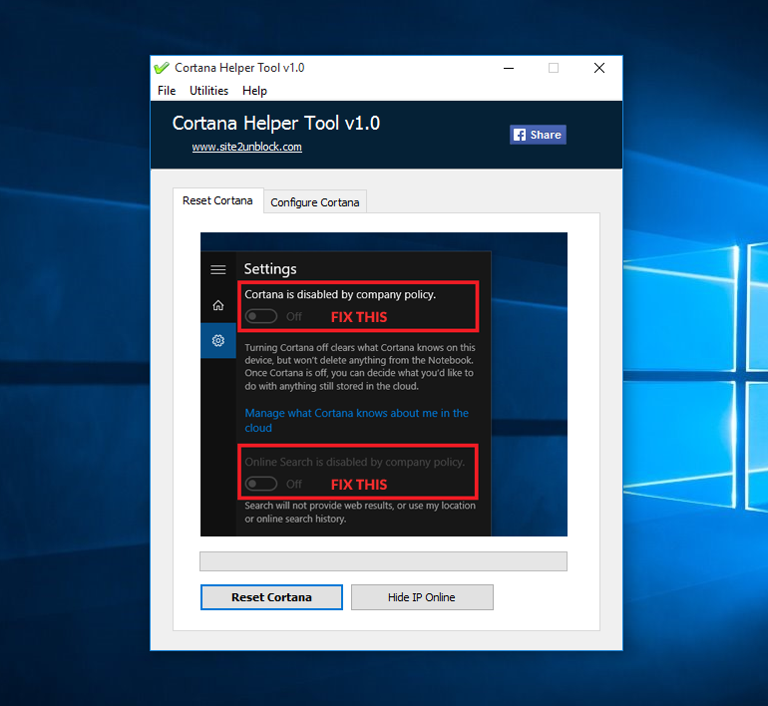
Task: Close the Cortana Helper Tool window
Action: tap(599, 68)
